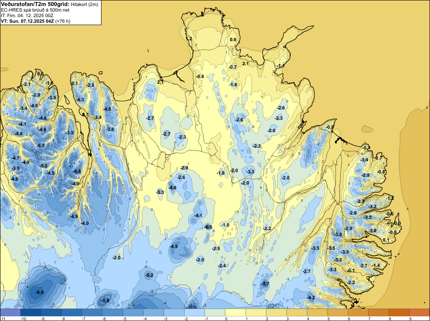
Task: Click the legend swatch between -10 and -9
Action: pyautogui.click(x=31, y=312)
